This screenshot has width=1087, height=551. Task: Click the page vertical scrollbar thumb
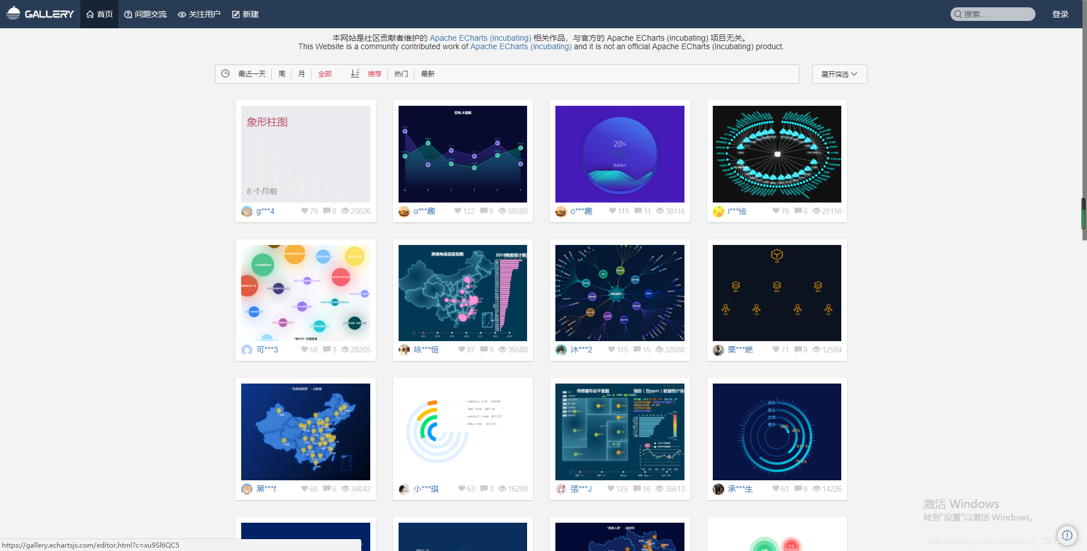pyautogui.click(x=1084, y=214)
